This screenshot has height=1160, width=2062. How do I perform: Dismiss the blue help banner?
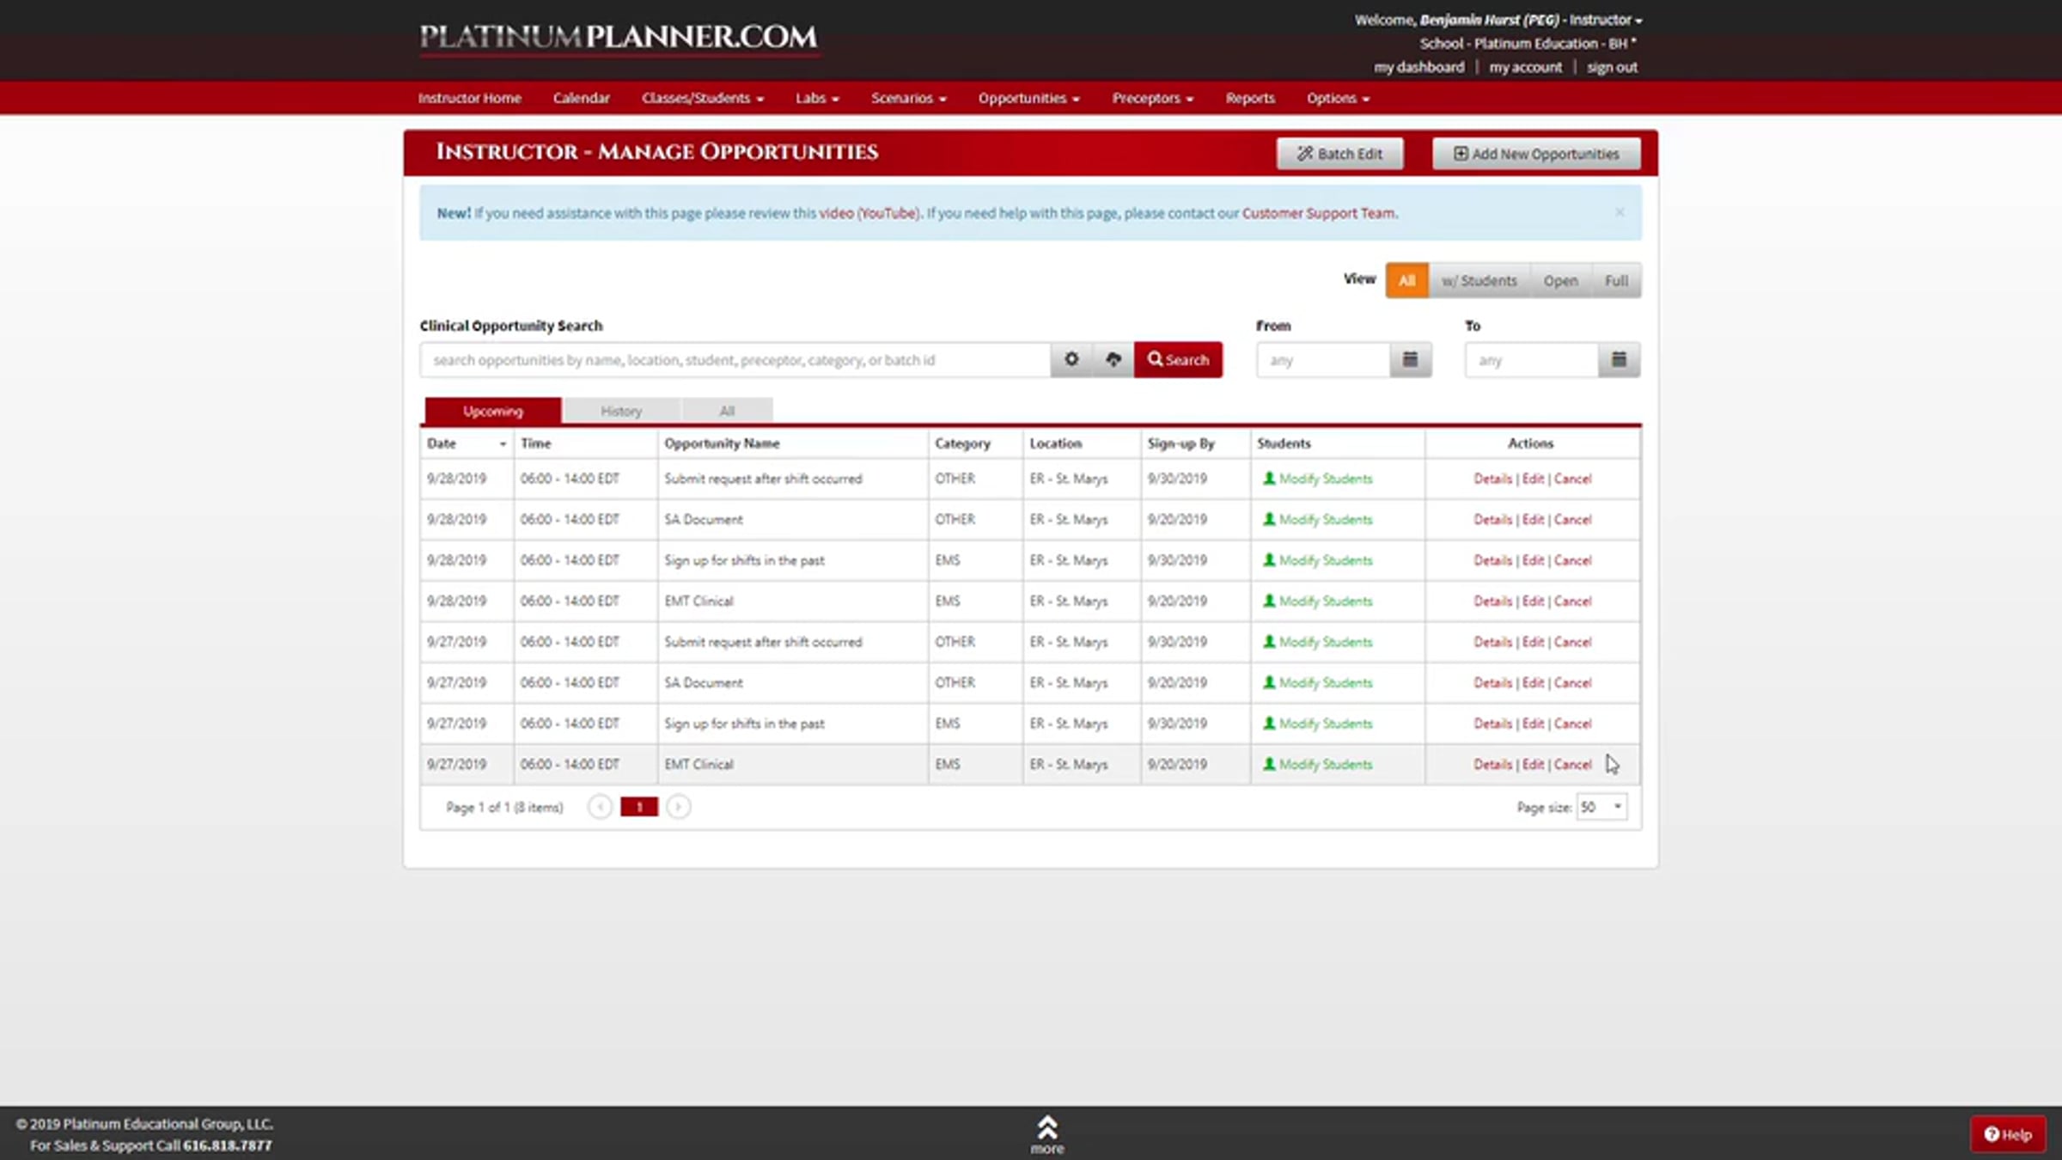(x=1620, y=212)
